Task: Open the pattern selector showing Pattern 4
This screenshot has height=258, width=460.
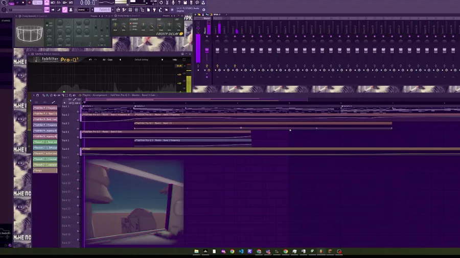Action: point(102,10)
